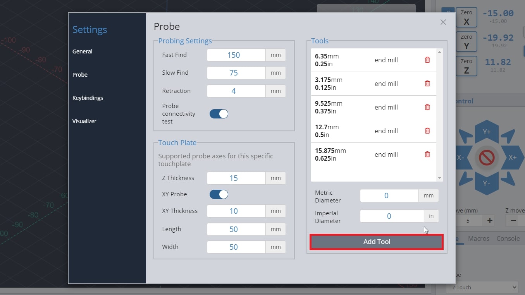
Task: Open the General settings section
Action: 83,51
